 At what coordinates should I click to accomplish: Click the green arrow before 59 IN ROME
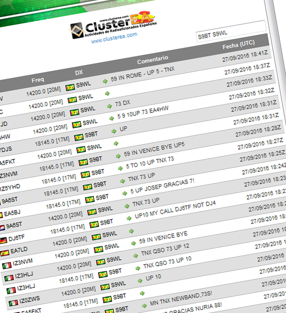pyautogui.click(x=105, y=81)
